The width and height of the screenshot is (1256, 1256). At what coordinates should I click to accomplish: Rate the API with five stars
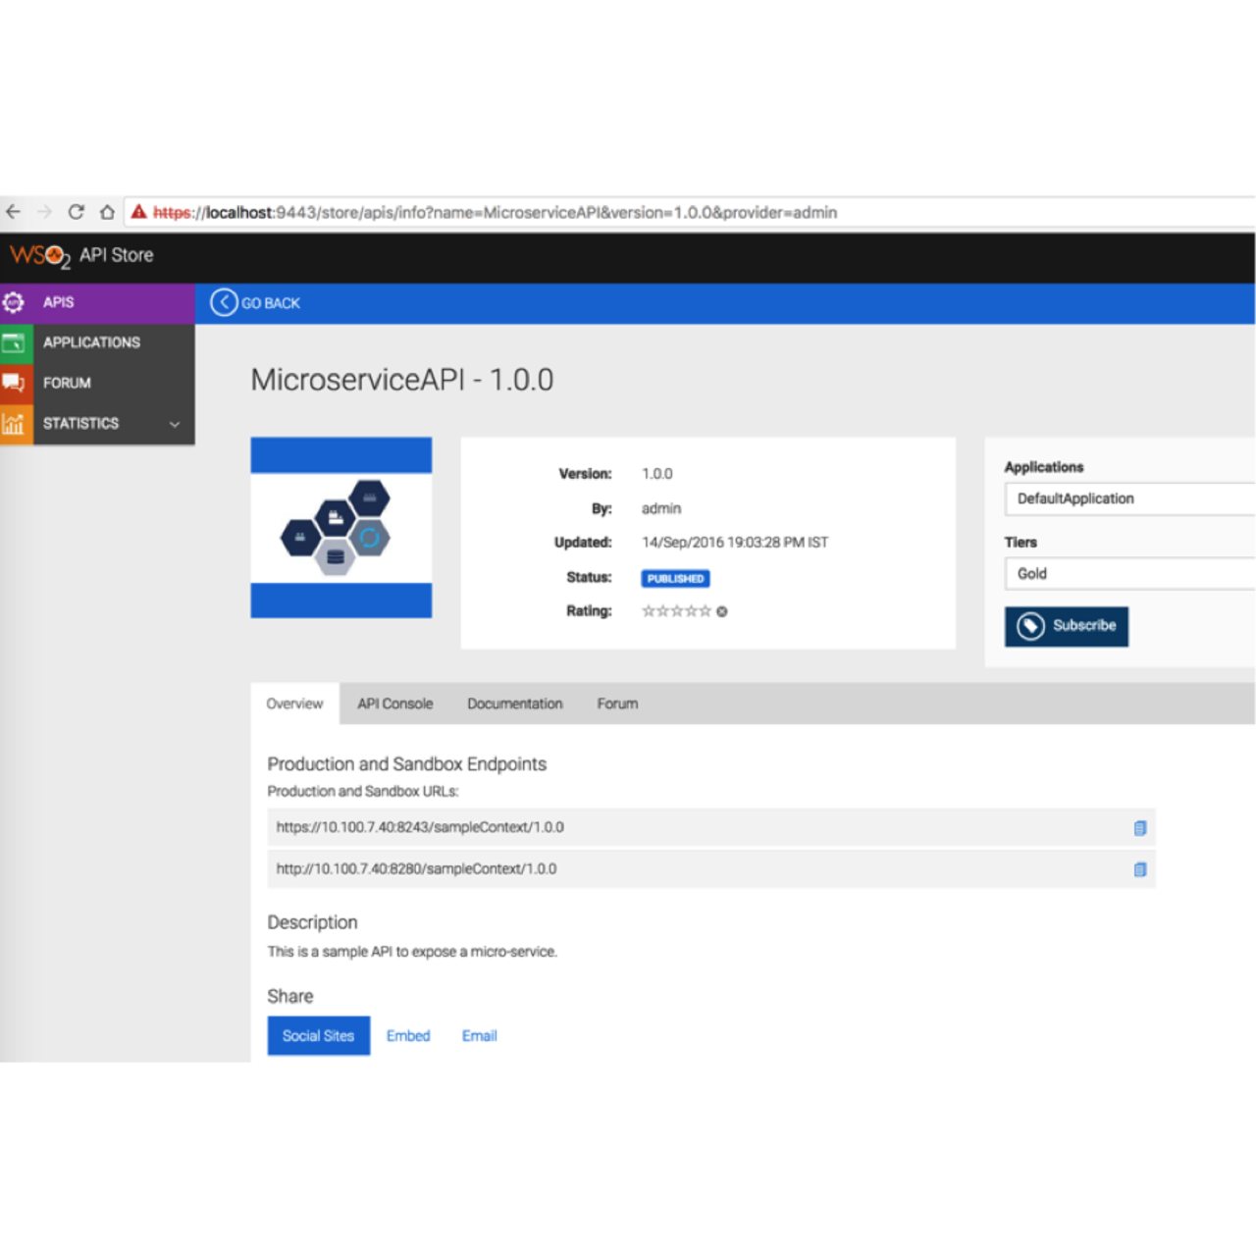tap(705, 611)
